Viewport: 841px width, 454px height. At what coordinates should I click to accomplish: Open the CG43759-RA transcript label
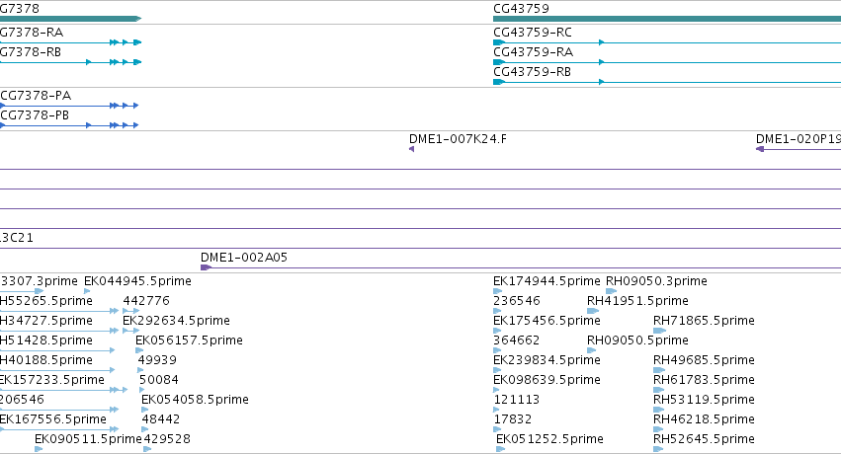coord(533,52)
